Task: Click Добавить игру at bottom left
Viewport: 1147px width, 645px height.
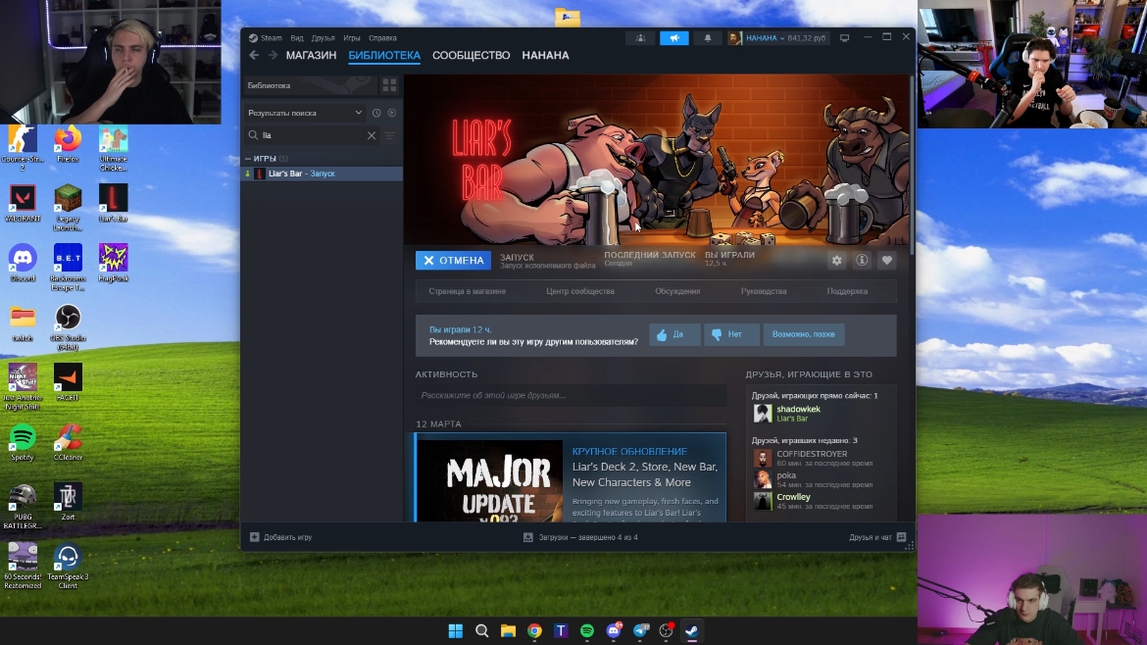Action: pyautogui.click(x=281, y=537)
